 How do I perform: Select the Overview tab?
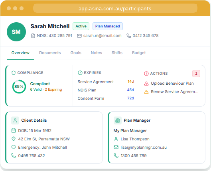coord(20,53)
